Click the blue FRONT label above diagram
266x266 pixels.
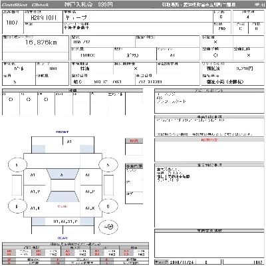[63, 132]
